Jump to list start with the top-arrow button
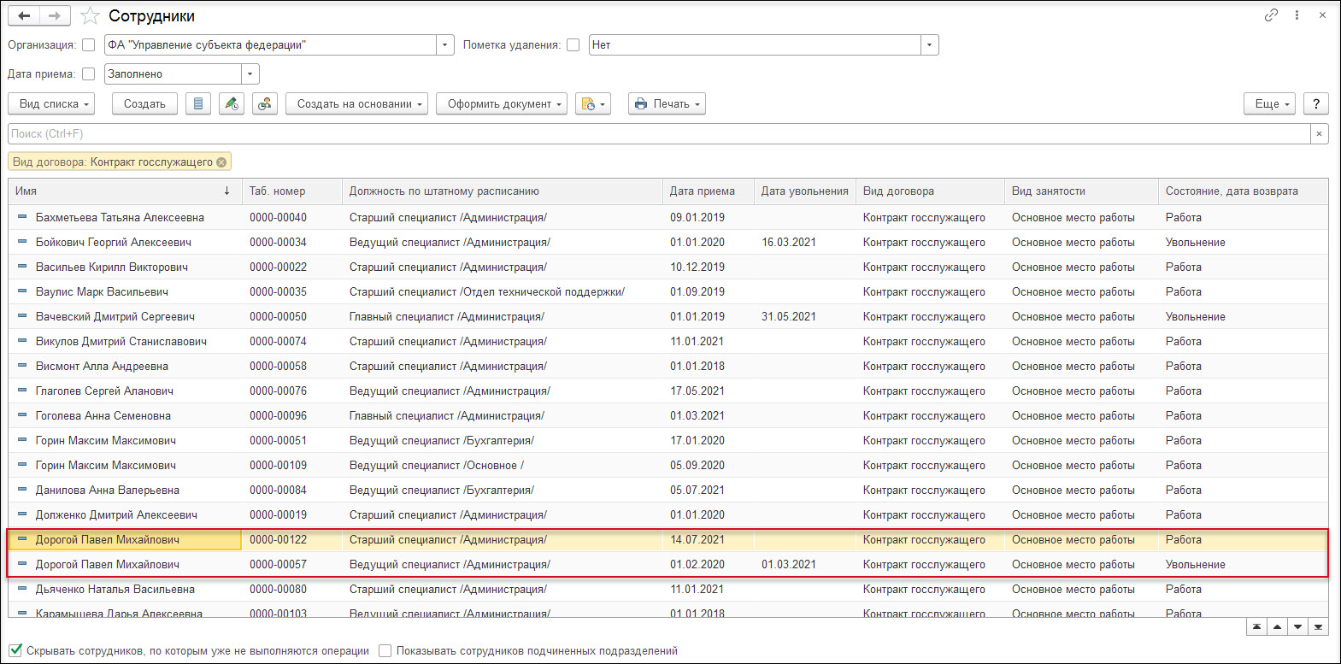 pyautogui.click(x=1256, y=627)
